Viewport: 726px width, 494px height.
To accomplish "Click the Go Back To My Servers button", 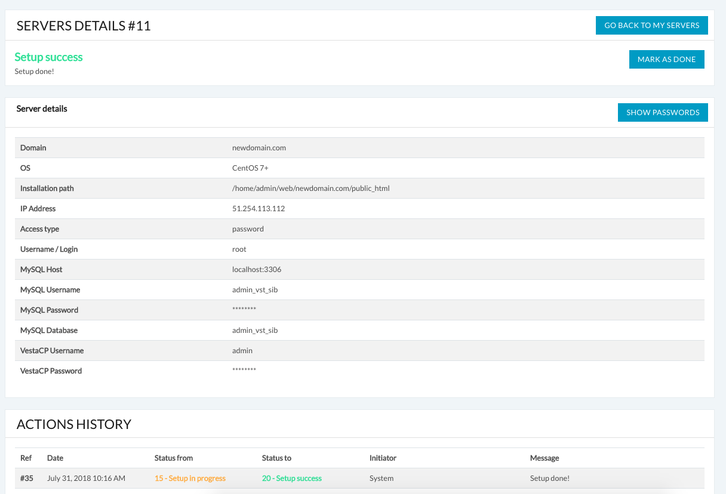I will click(651, 26).
